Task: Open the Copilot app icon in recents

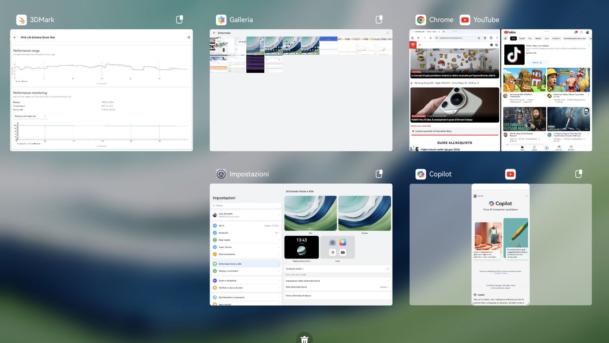Action: pyautogui.click(x=421, y=174)
